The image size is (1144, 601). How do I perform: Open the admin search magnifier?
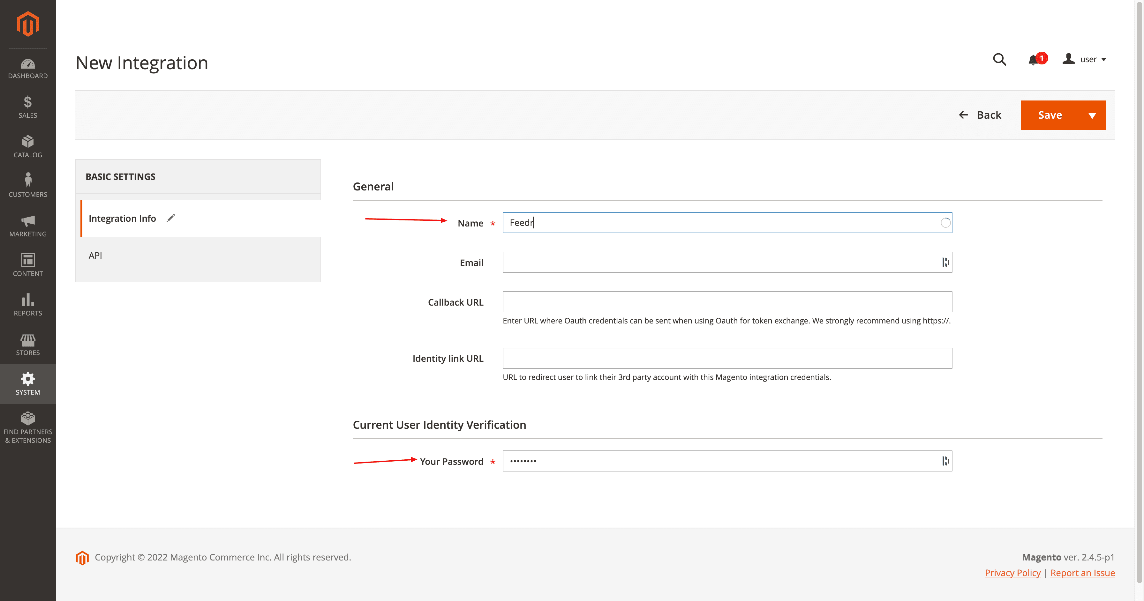pos(999,59)
